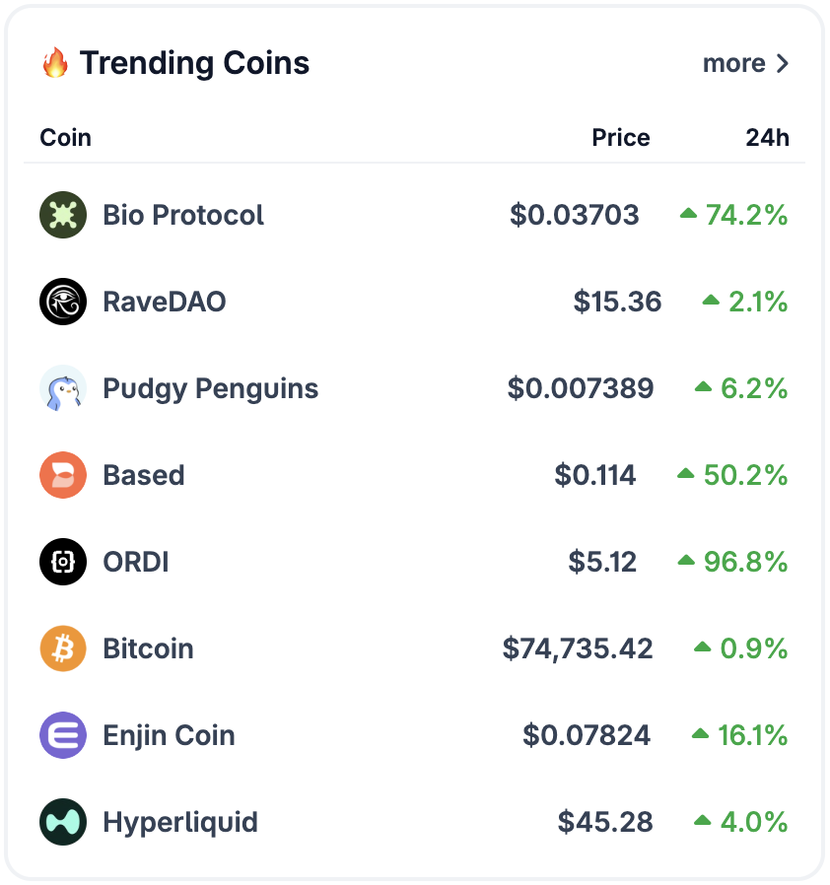Click the ORDI coin icon
The width and height of the screenshot is (830, 885).
click(63, 562)
